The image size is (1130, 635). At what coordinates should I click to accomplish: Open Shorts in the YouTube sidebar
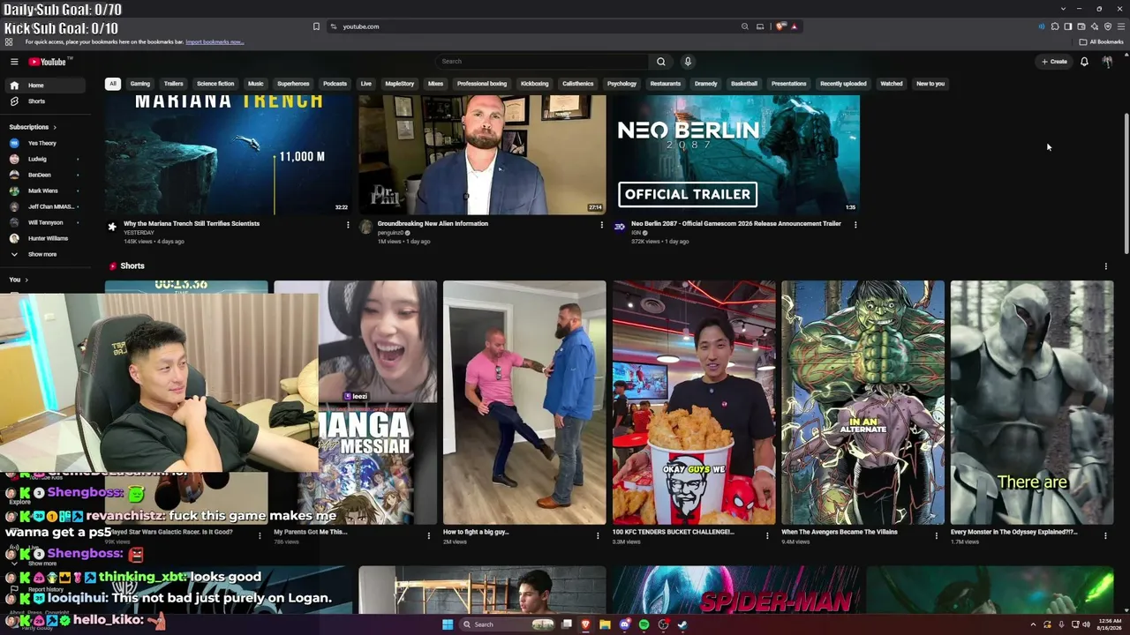click(x=45, y=101)
